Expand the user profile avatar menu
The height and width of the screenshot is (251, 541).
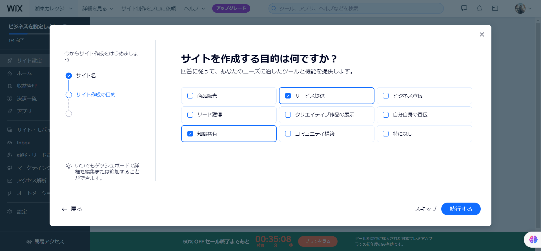pyautogui.click(x=523, y=8)
